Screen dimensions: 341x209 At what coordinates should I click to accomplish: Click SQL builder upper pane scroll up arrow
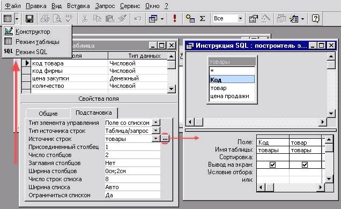pyautogui.click(x=331, y=57)
